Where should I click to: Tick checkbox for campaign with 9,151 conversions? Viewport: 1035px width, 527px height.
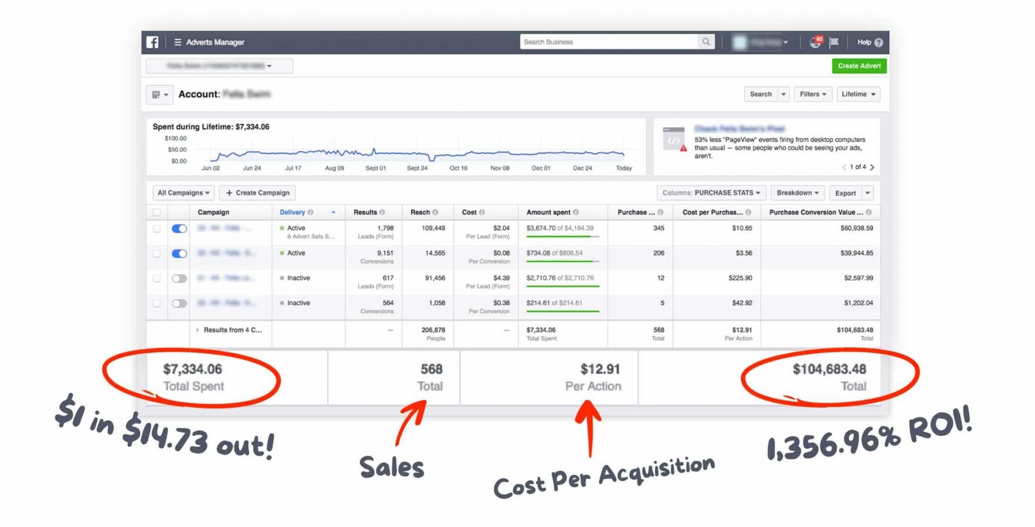tap(157, 254)
